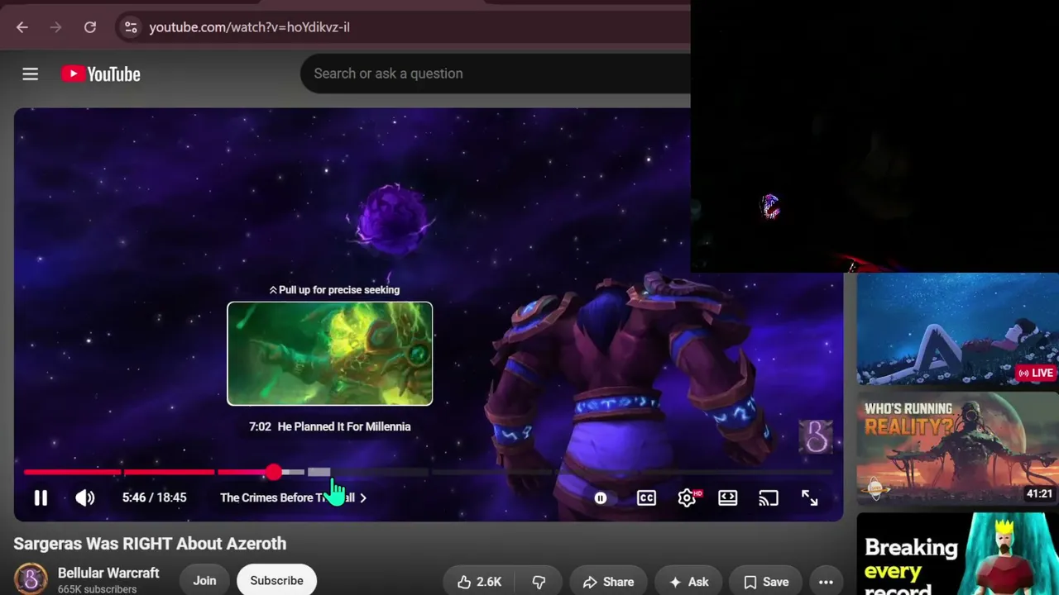Image resolution: width=1059 pixels, height=595 pixels.
Task: Like the video (2.6K)
Action: [479, 582]
